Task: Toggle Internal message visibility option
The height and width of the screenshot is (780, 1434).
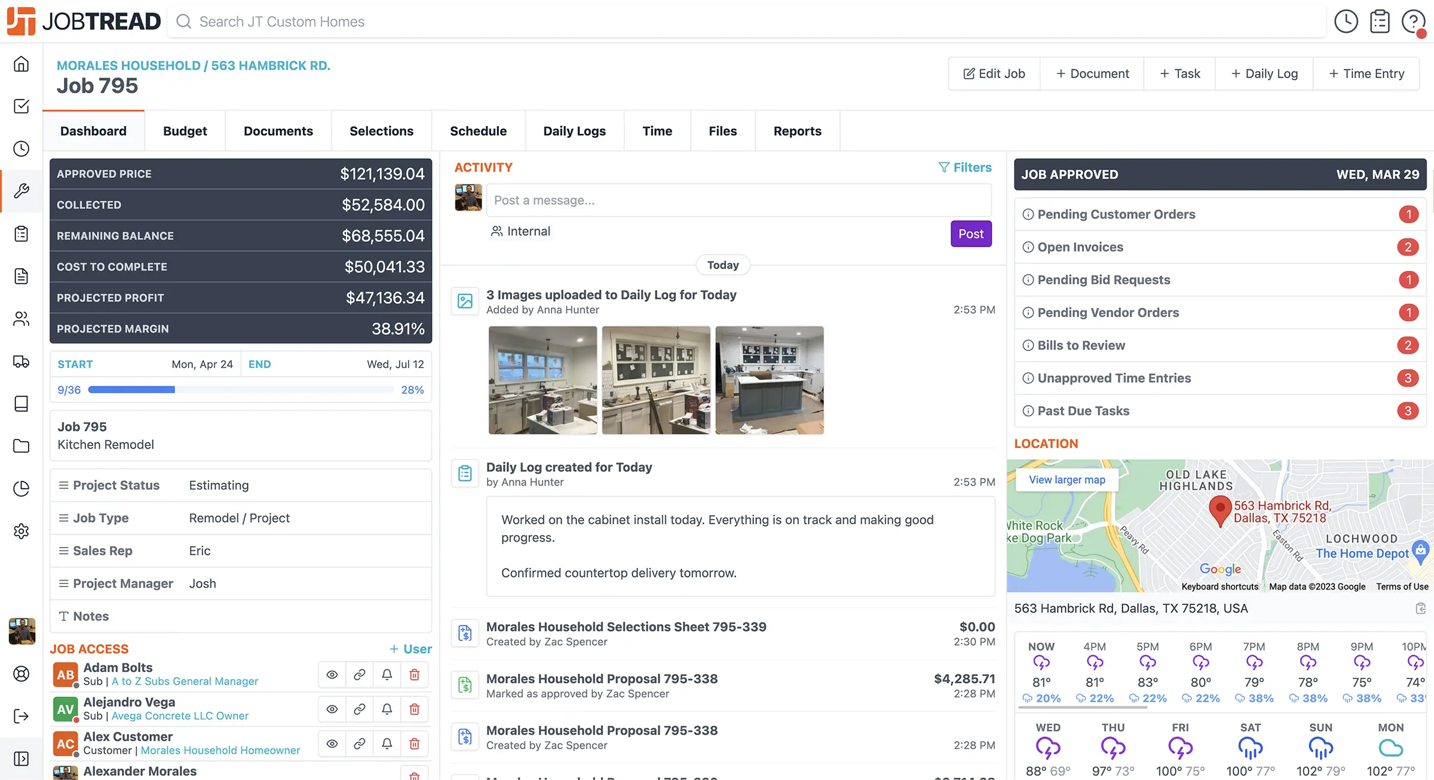Action: (x=520, y=232)
